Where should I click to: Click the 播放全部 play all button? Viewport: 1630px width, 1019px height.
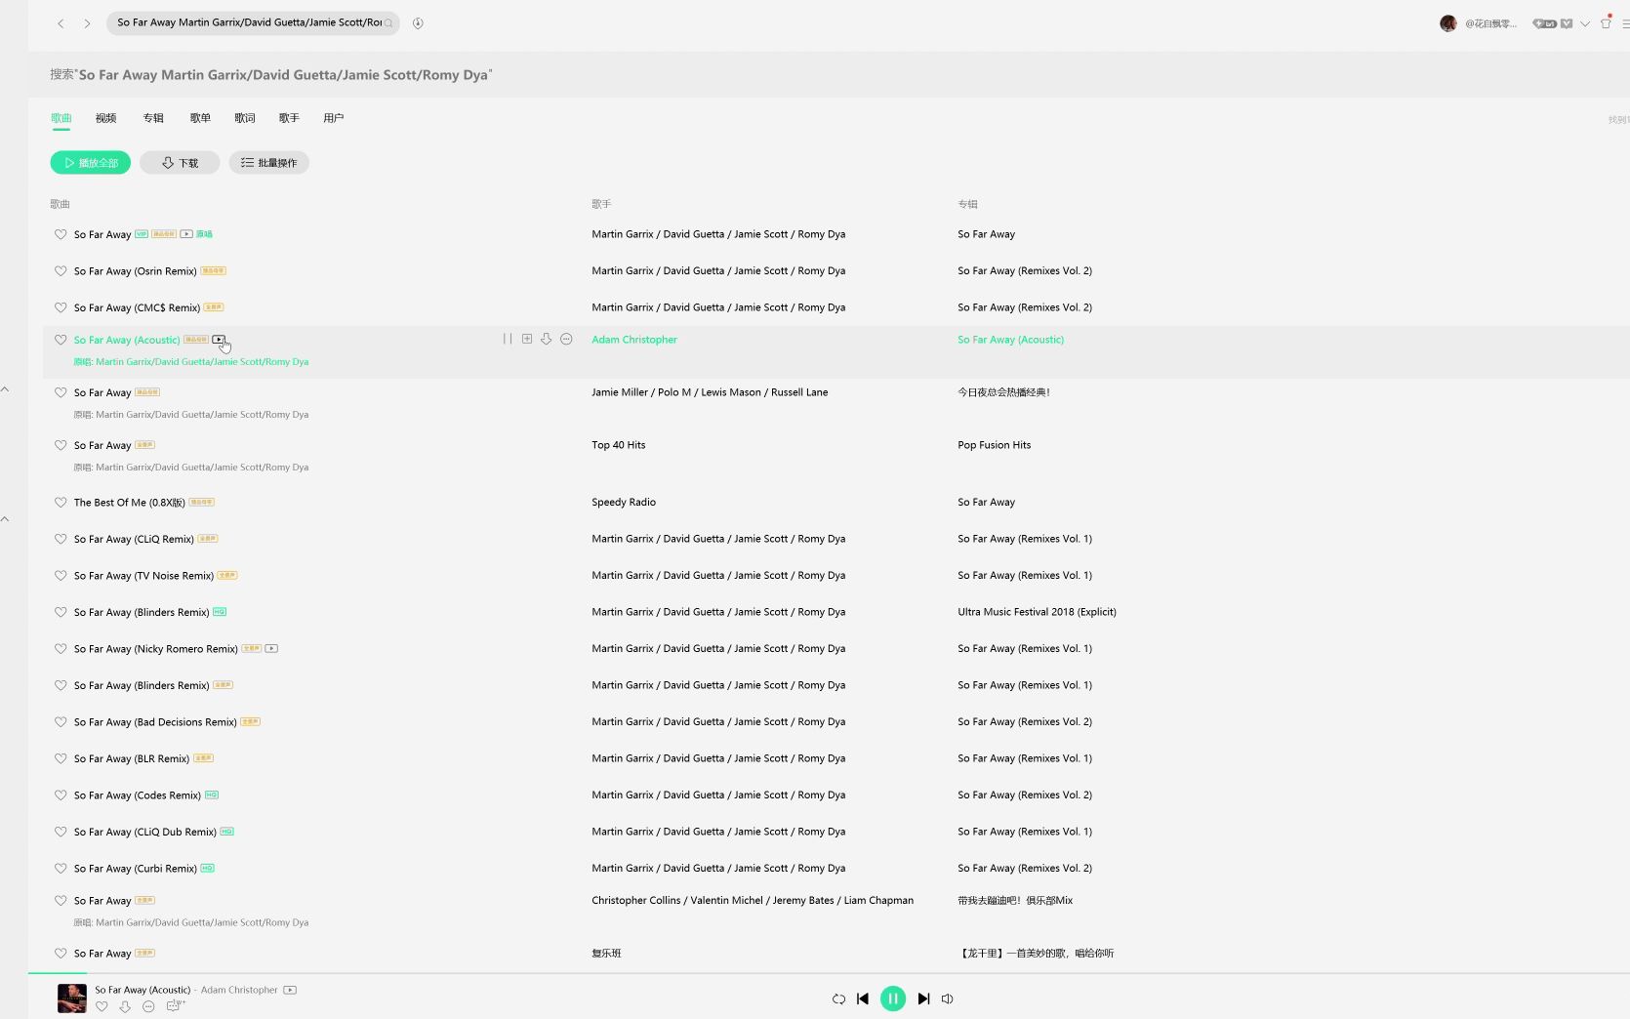(91, 163)
